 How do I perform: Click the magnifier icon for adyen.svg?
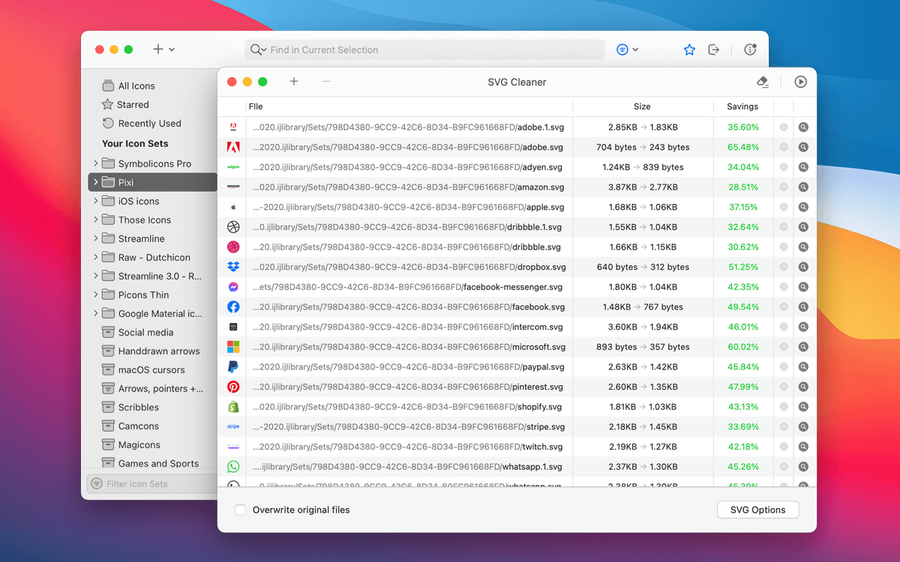[x=803, y=167]
